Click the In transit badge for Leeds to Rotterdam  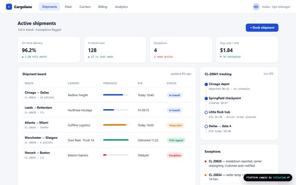[174, 110]
